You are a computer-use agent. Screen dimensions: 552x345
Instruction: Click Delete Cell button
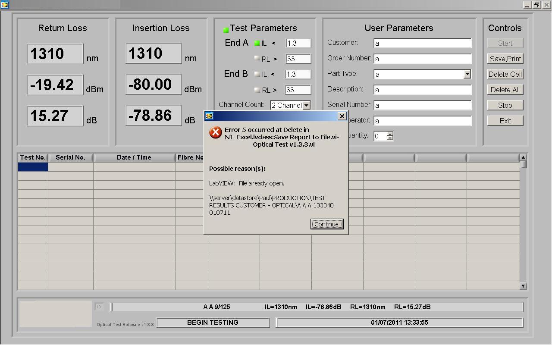pos(505,74)
